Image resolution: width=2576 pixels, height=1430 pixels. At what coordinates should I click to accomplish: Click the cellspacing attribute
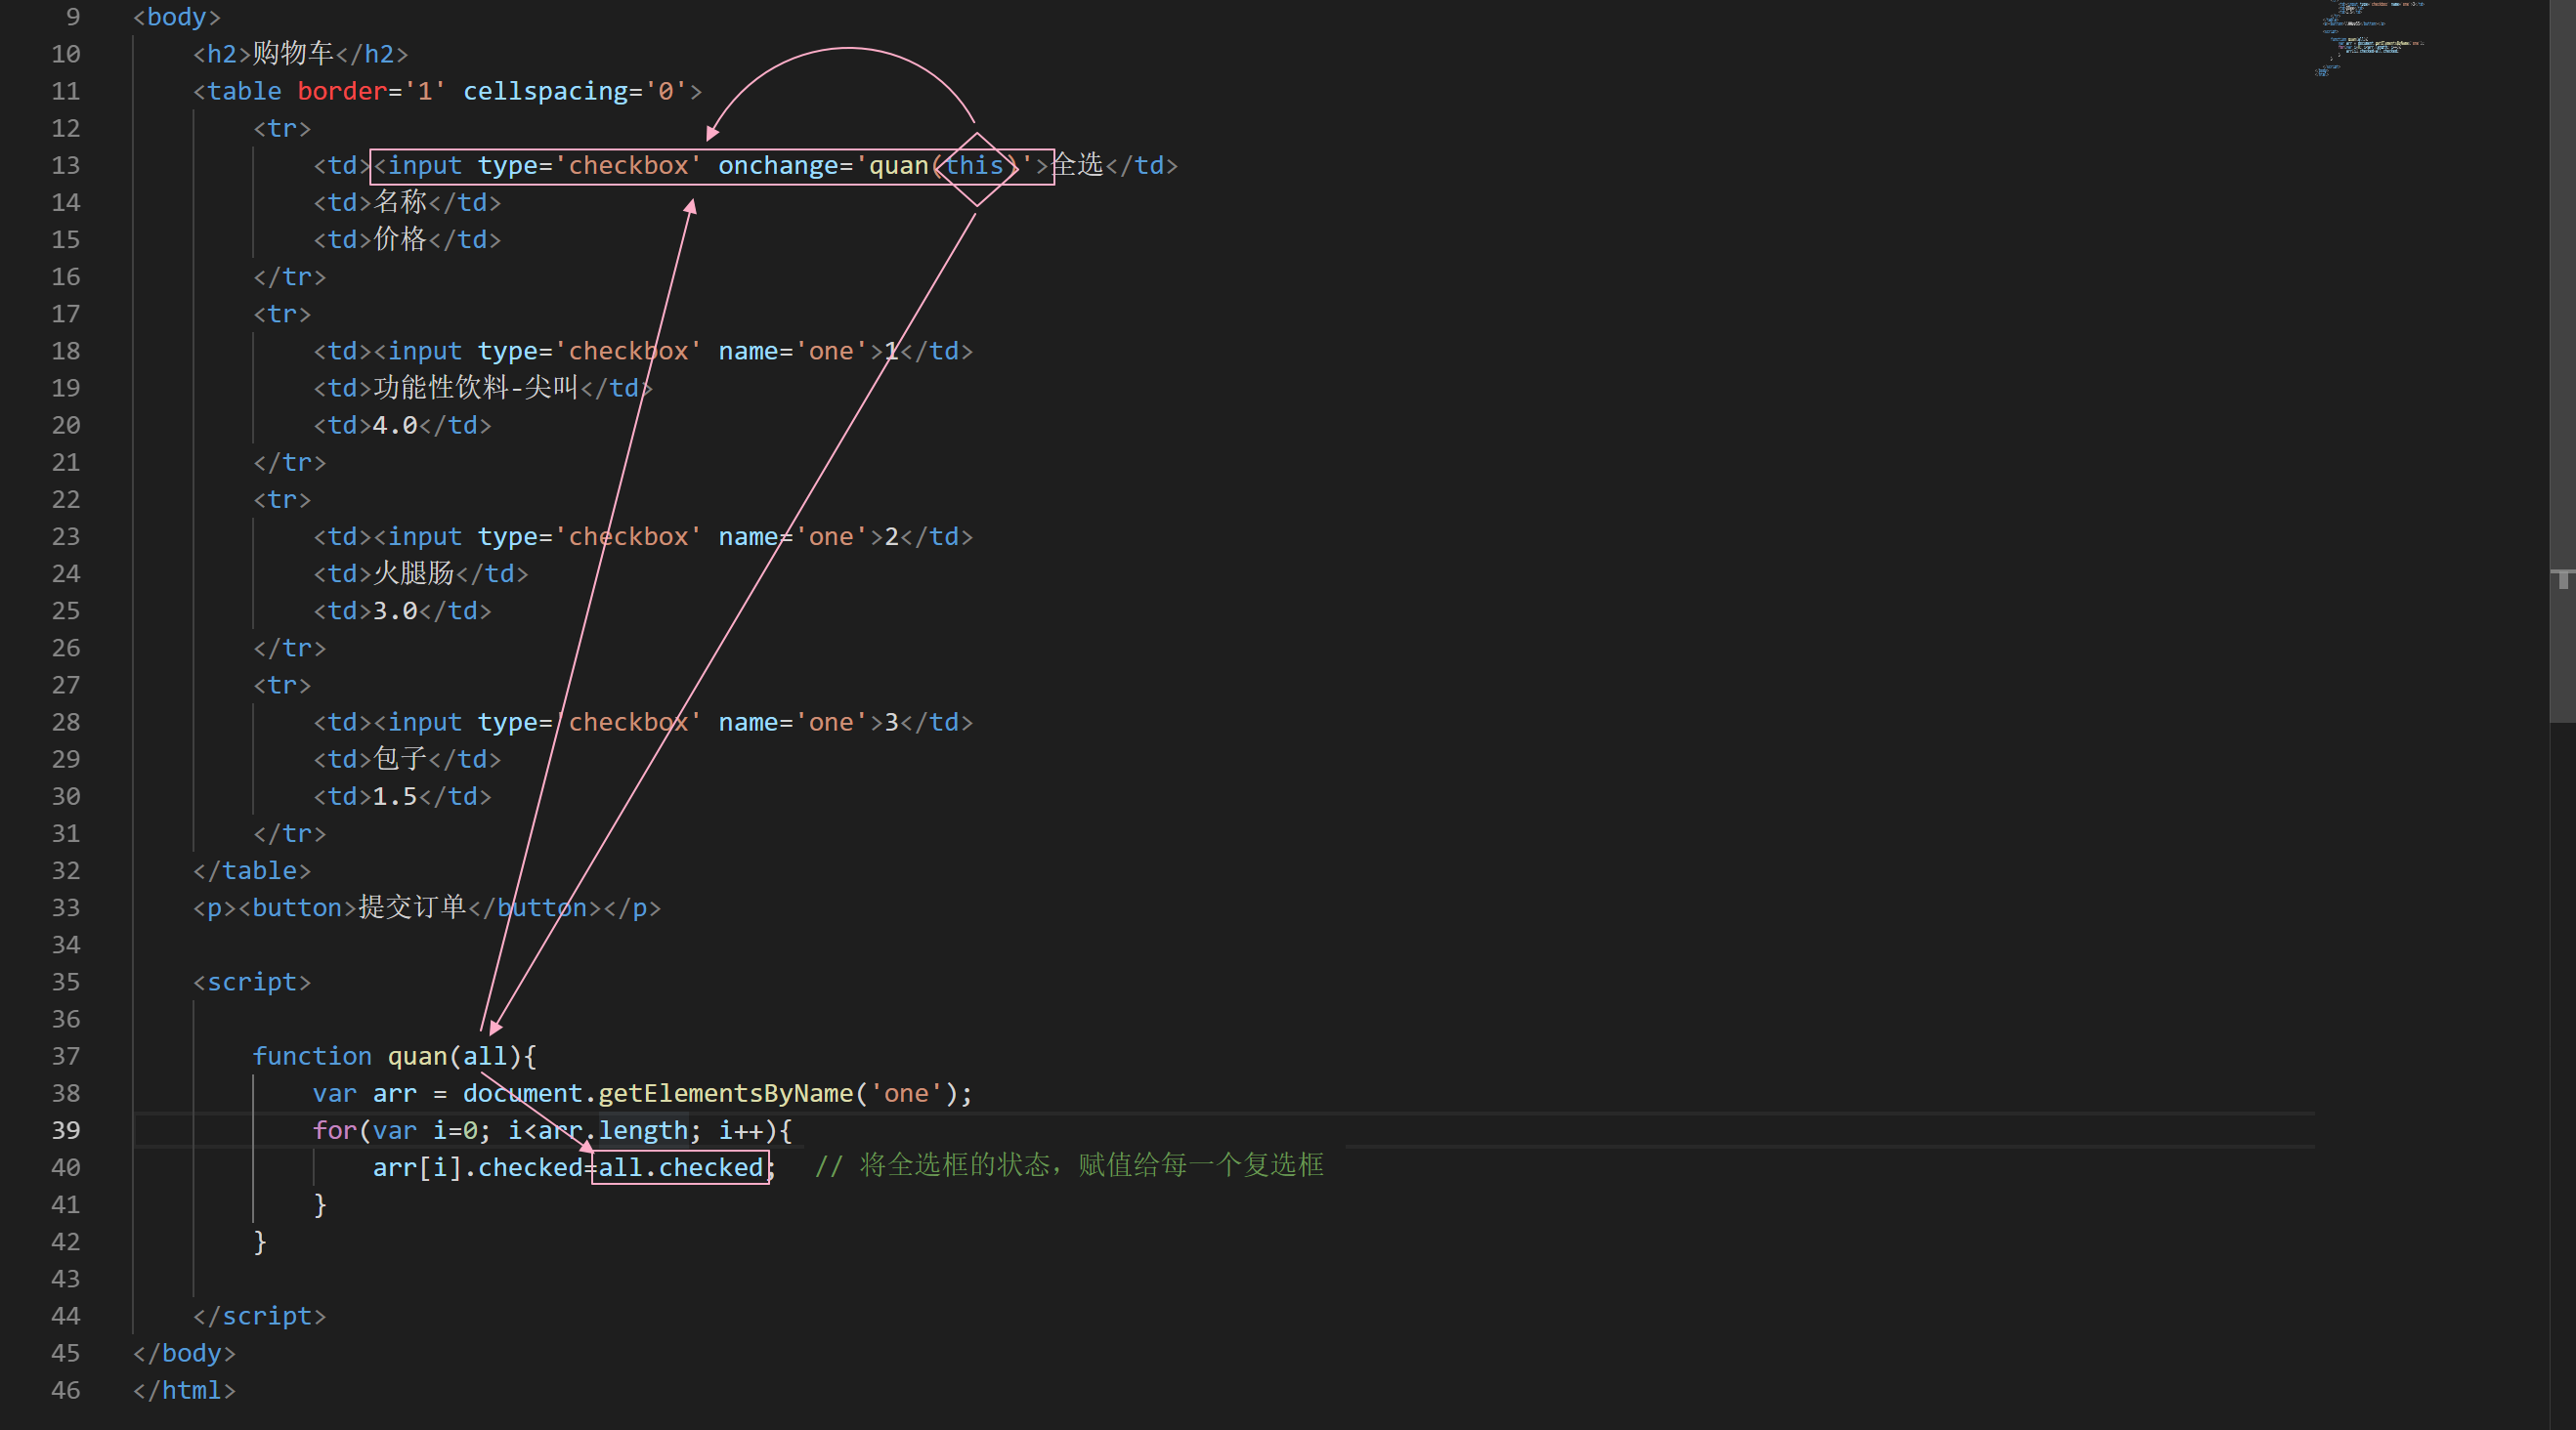click(x=545, y=91)
